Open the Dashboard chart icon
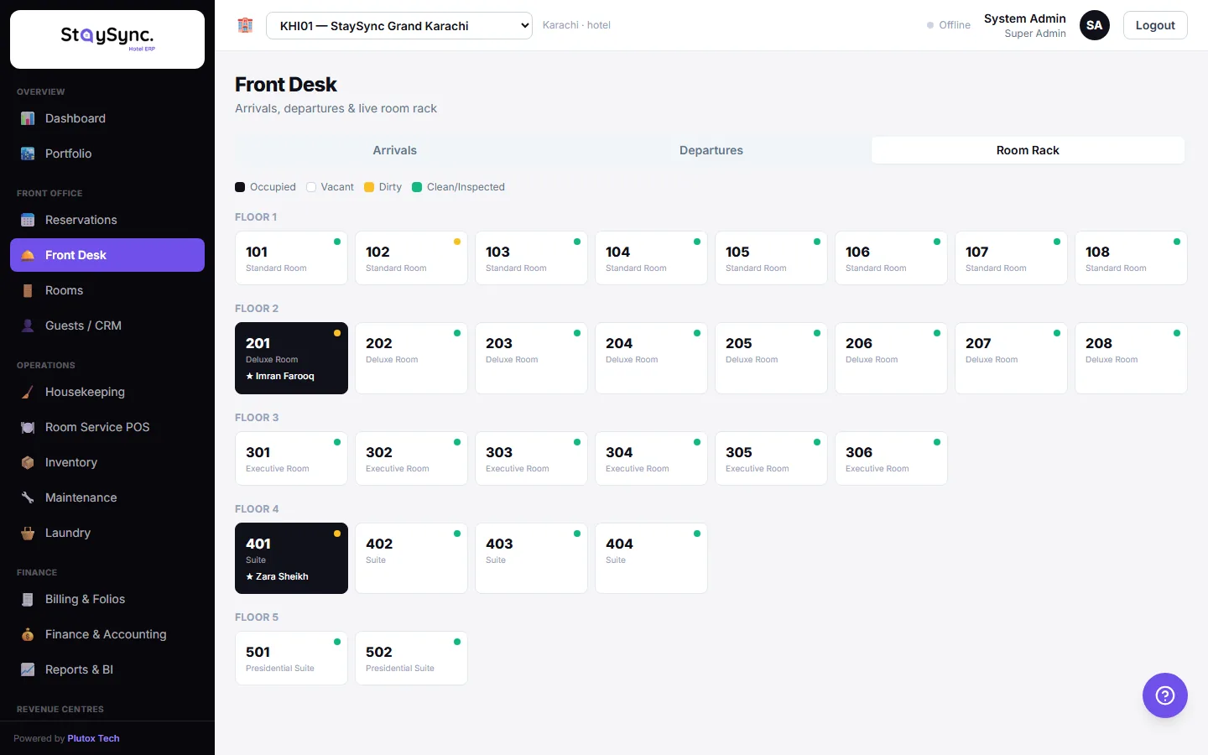The height and width of the screenshot is (755, 1208). pyautogui.click(x=28, y=118)
